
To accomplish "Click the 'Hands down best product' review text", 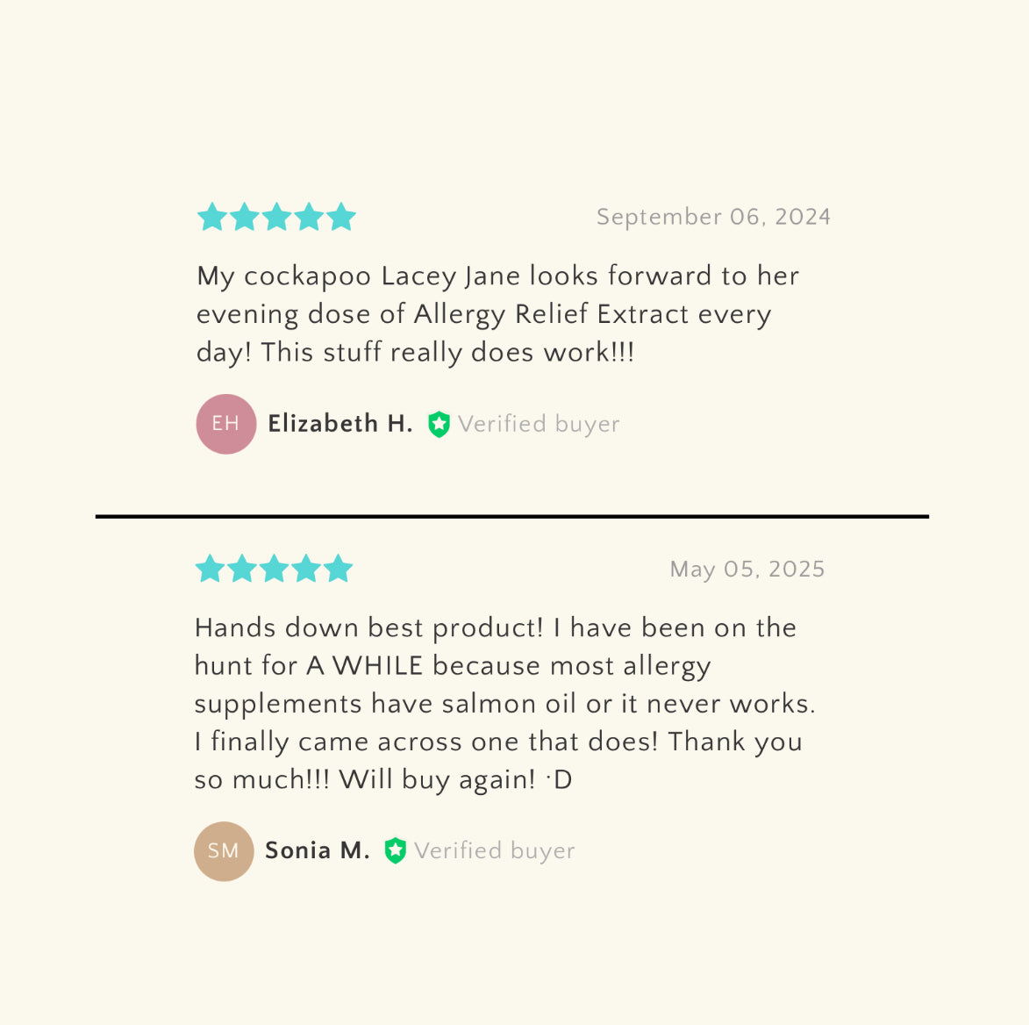I will point(504,703).
